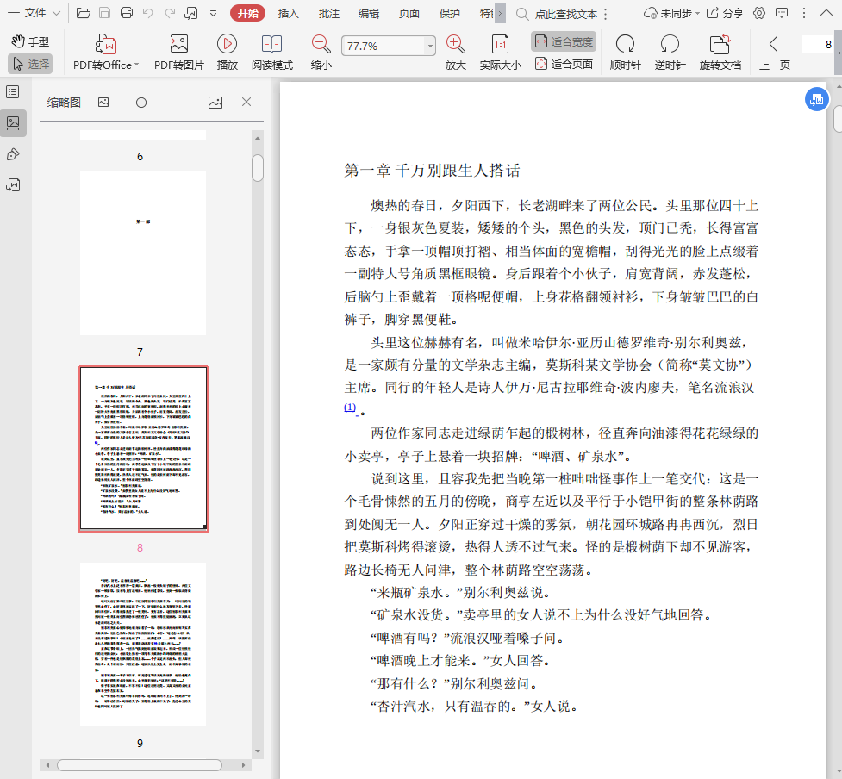This screenshot has width=842, height=779.
Task: Click the blue floating translate button
Action: coord(817,99)
